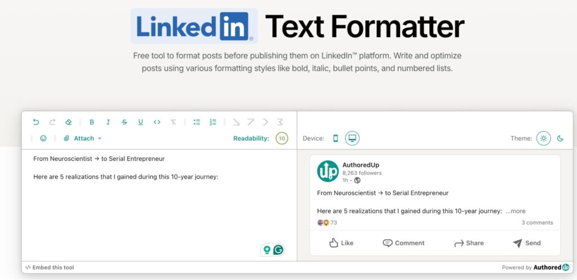Open the AuthoredUp profile name
Screen dimensions: 577x280
(x=361, y=165)
